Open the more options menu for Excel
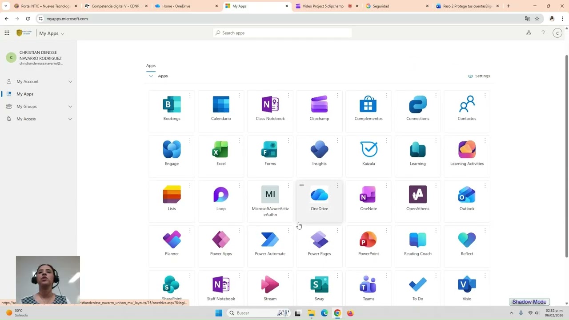Screen dimensions: 569x320 tap(239, 140)
